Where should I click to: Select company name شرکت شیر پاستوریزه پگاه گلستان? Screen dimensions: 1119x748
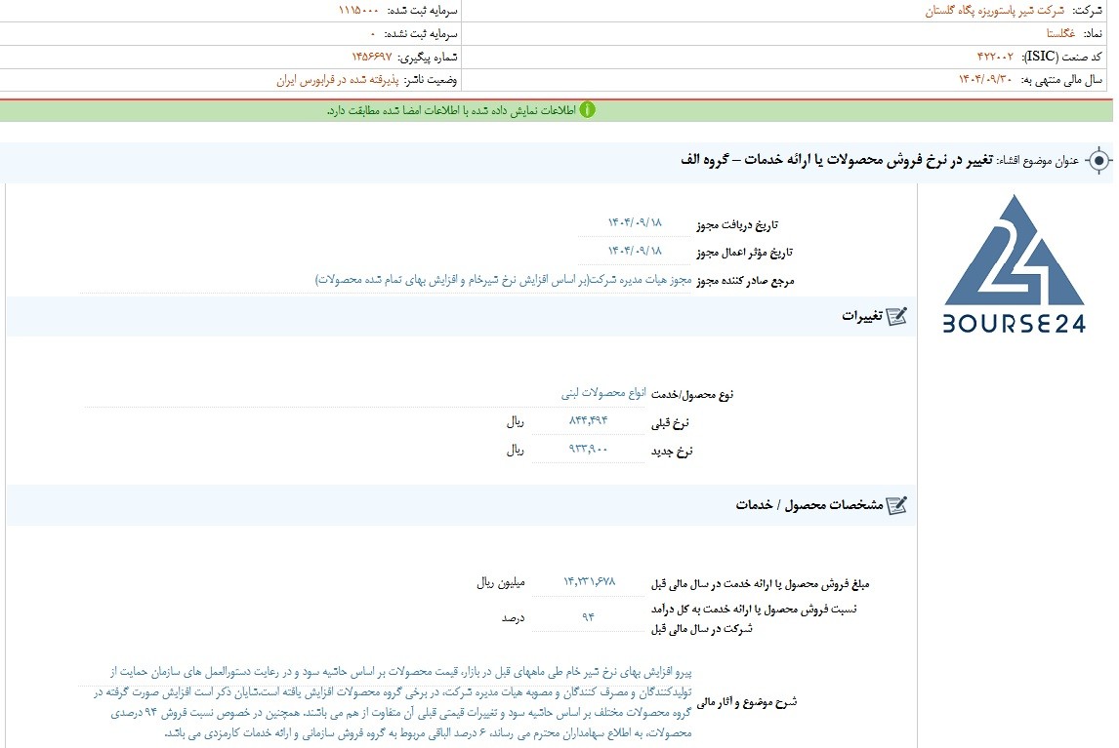click(994, 11)
